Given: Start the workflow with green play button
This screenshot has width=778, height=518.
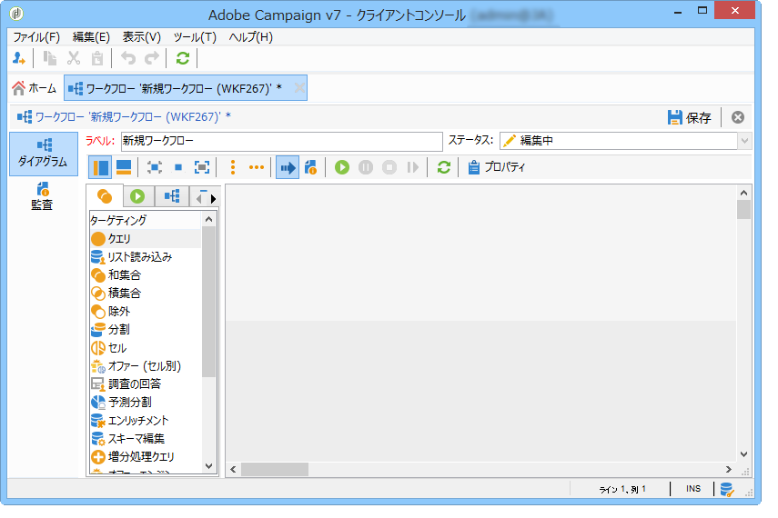Looking at the screenshot, I should coord(342,167).
